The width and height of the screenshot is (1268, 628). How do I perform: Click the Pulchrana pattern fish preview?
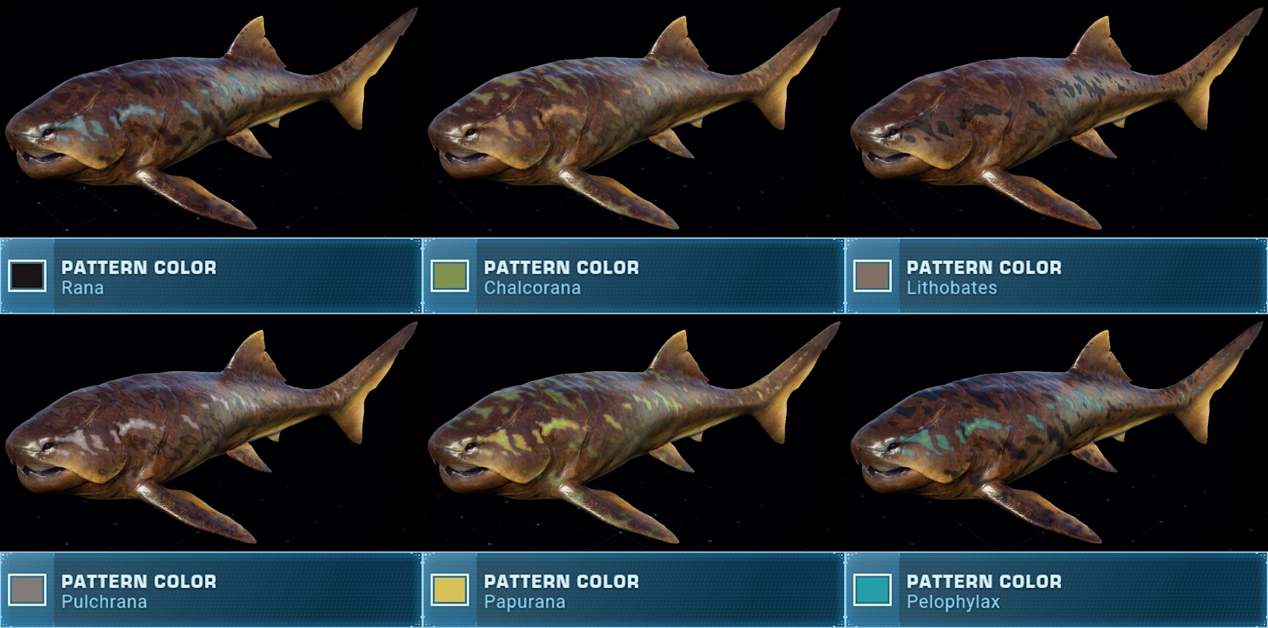(211, 433)
